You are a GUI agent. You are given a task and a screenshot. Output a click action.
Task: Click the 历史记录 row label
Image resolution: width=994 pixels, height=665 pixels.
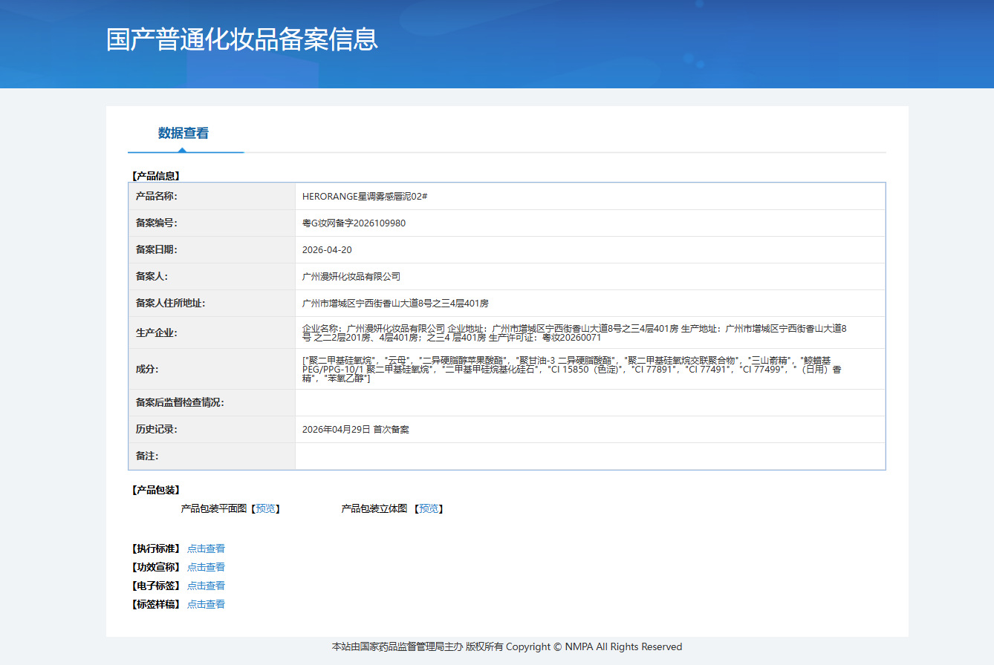(157, 430)
